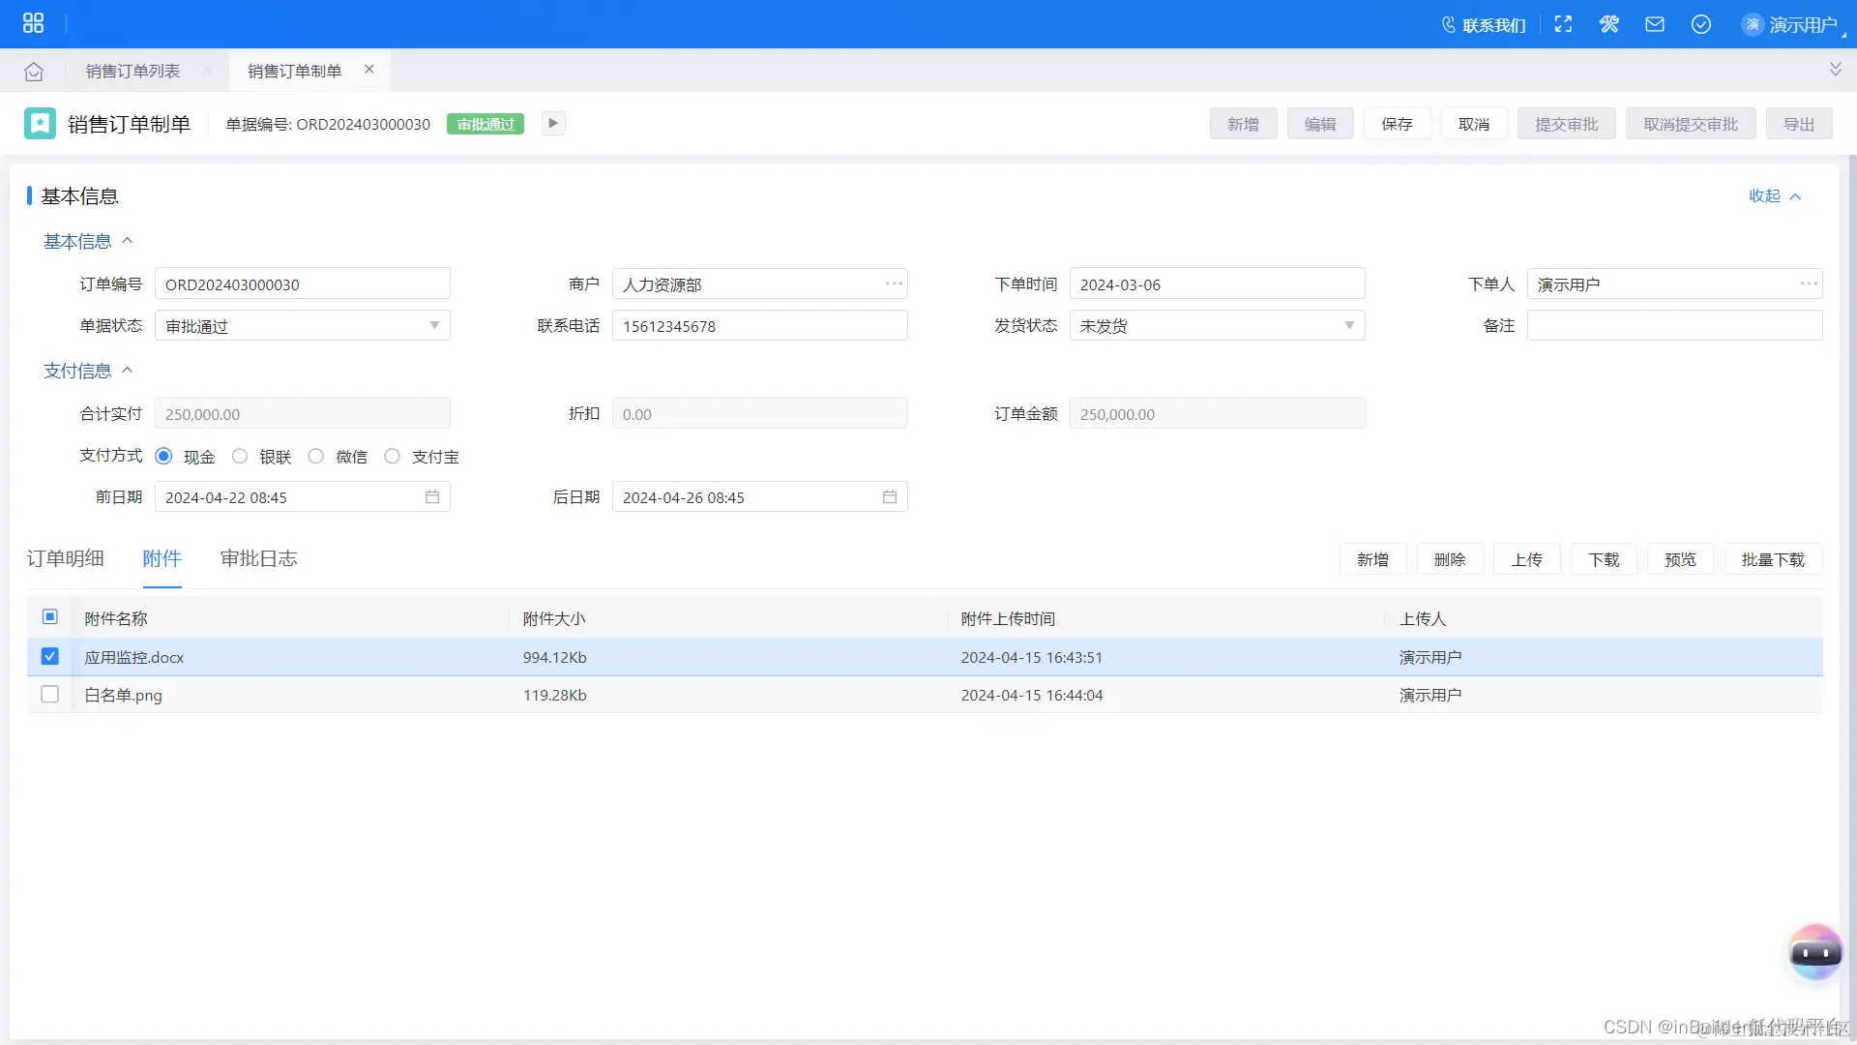The width and height of the screenshot is (1857, 1045).
Task: Open the tools wrench icon
Action: pyautogui.click(x=1609, y=24)
